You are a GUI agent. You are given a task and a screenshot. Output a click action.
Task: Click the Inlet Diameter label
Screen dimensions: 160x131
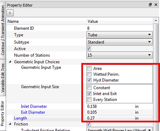point(34,106)
